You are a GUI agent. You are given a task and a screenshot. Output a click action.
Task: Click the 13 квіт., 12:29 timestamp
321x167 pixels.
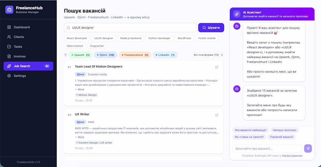pyautogui.click(x=84, y=148)
